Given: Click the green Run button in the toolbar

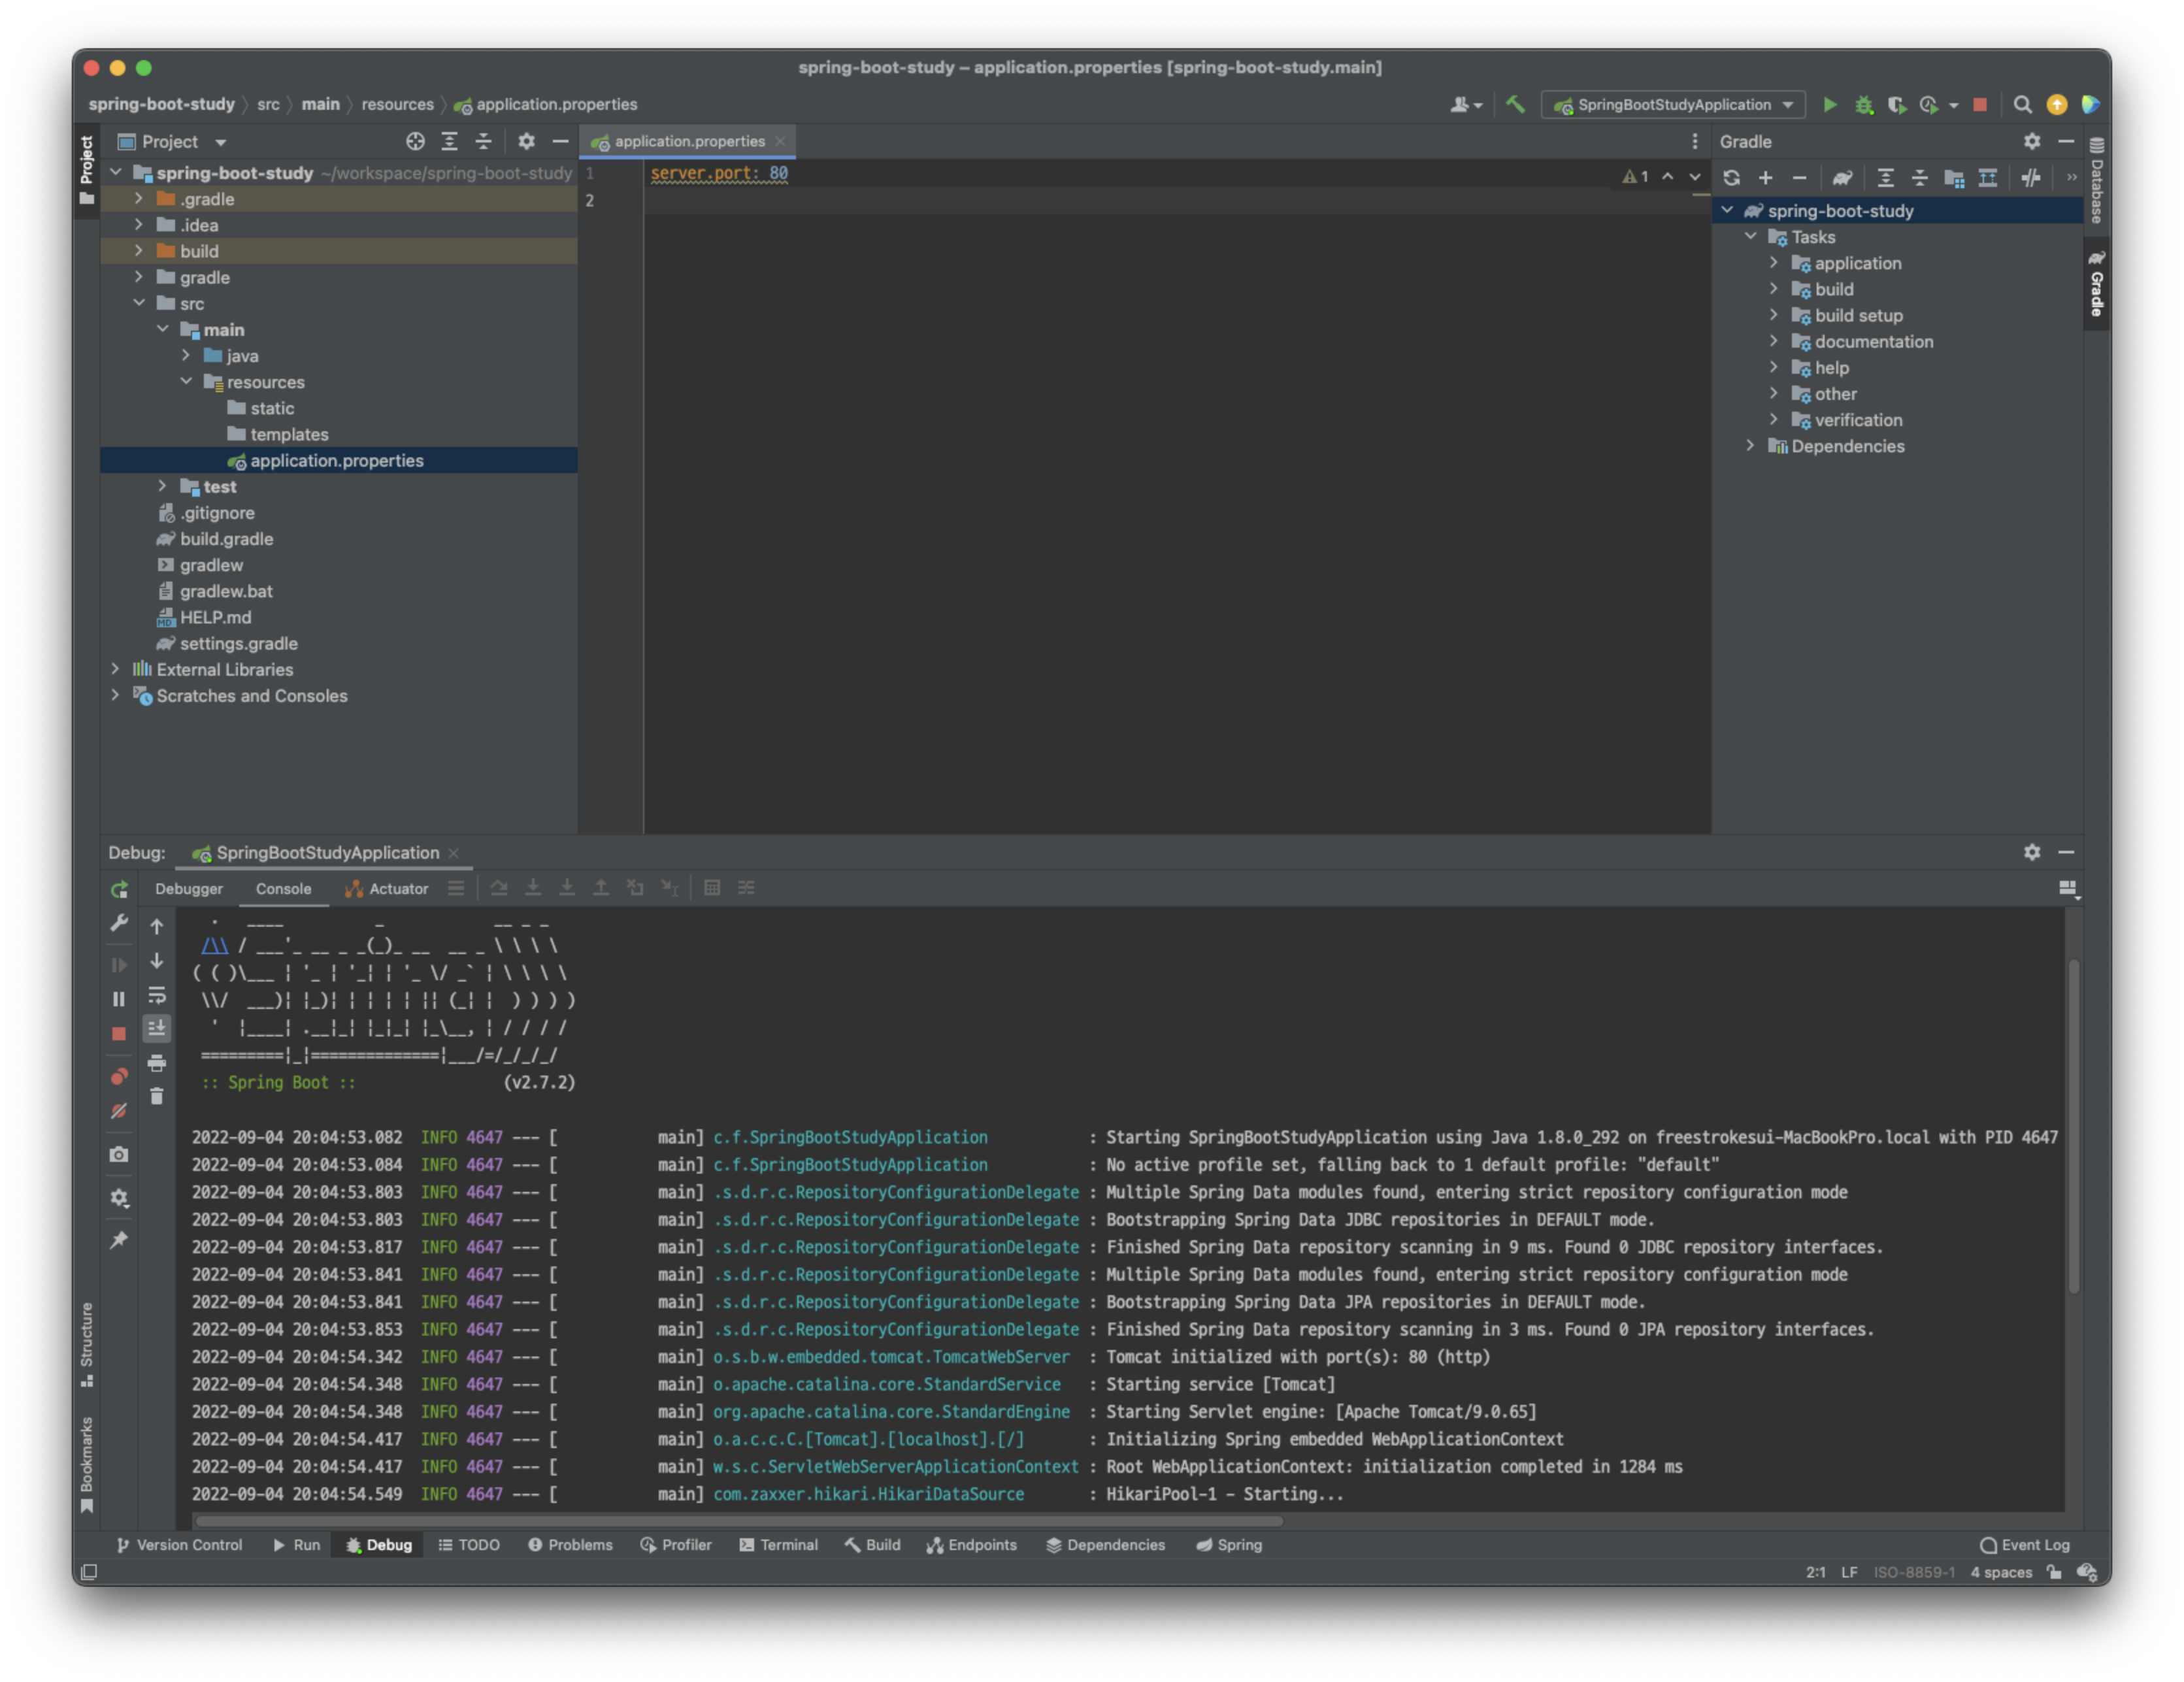Looking at the screenshot, I should (1829, 105).
